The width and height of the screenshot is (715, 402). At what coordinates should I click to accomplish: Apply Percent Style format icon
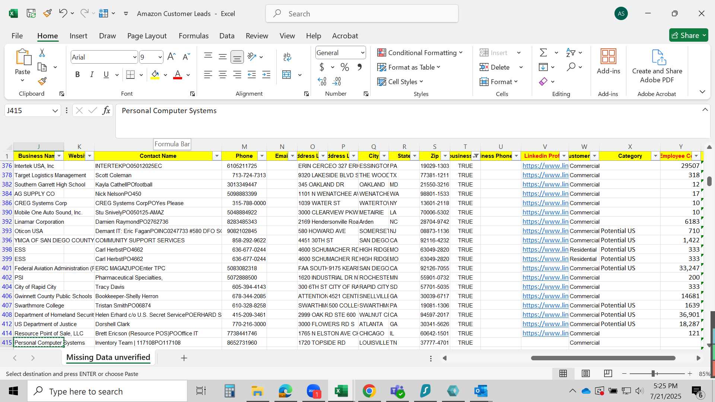click(345, 67)
